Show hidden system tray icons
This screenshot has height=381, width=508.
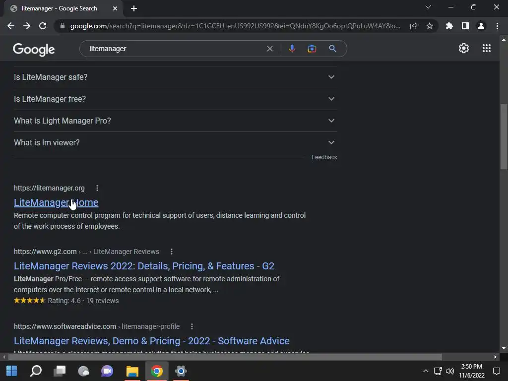[426, 371]
